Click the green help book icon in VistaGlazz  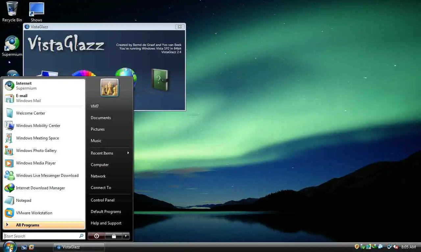160,80
